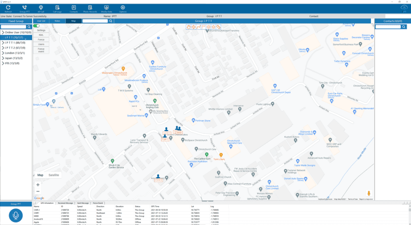411x225 pixels.
Task: Start an All Call with the antenna icon
Action: (41, 8)
